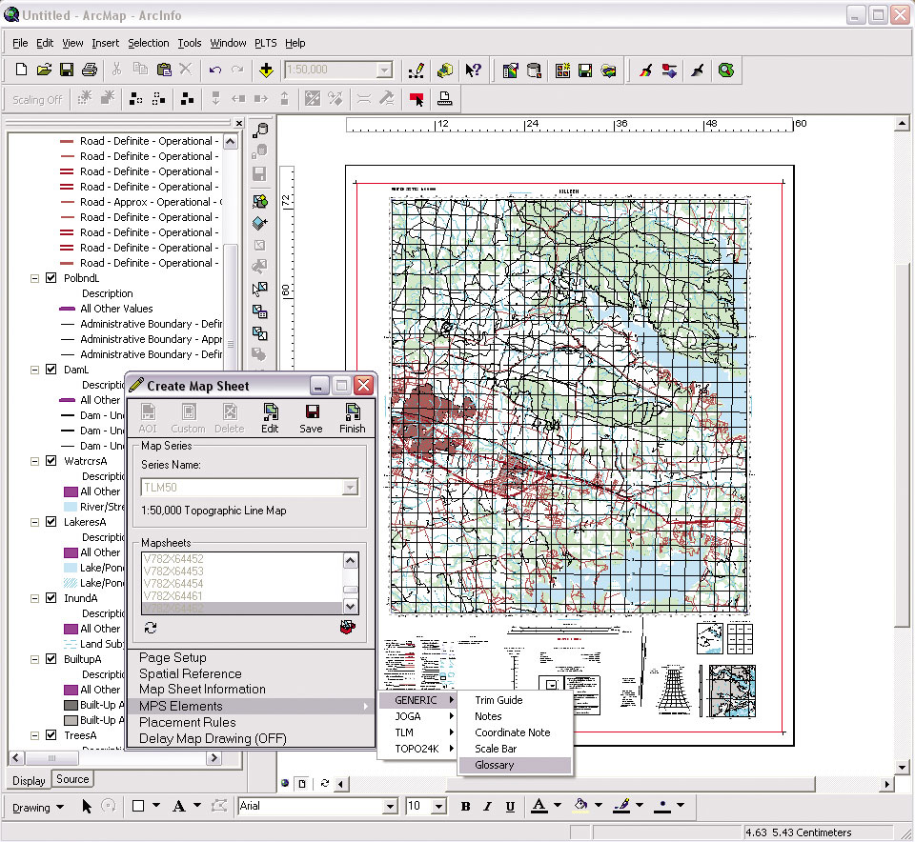Refresh mapsheets list with circular arrows icon
Screen dimensions: 915x842
151,628
